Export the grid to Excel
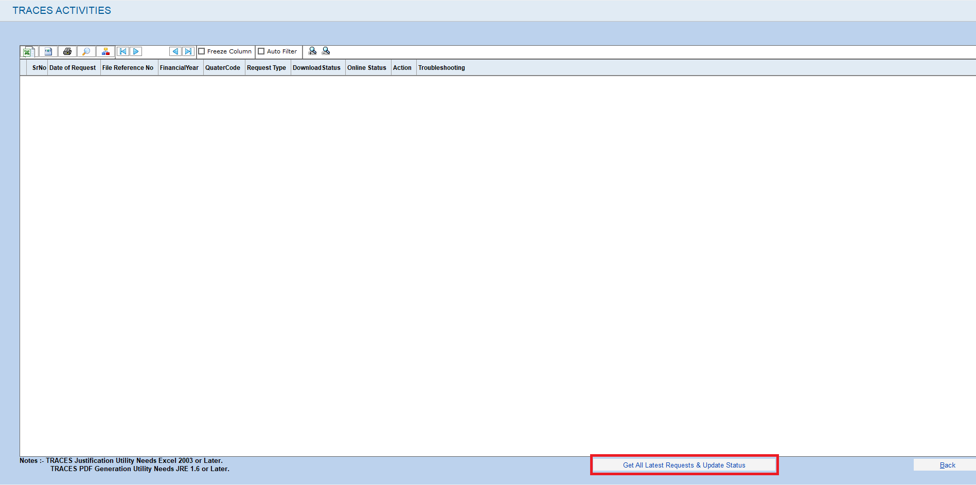 click(29, 51)
